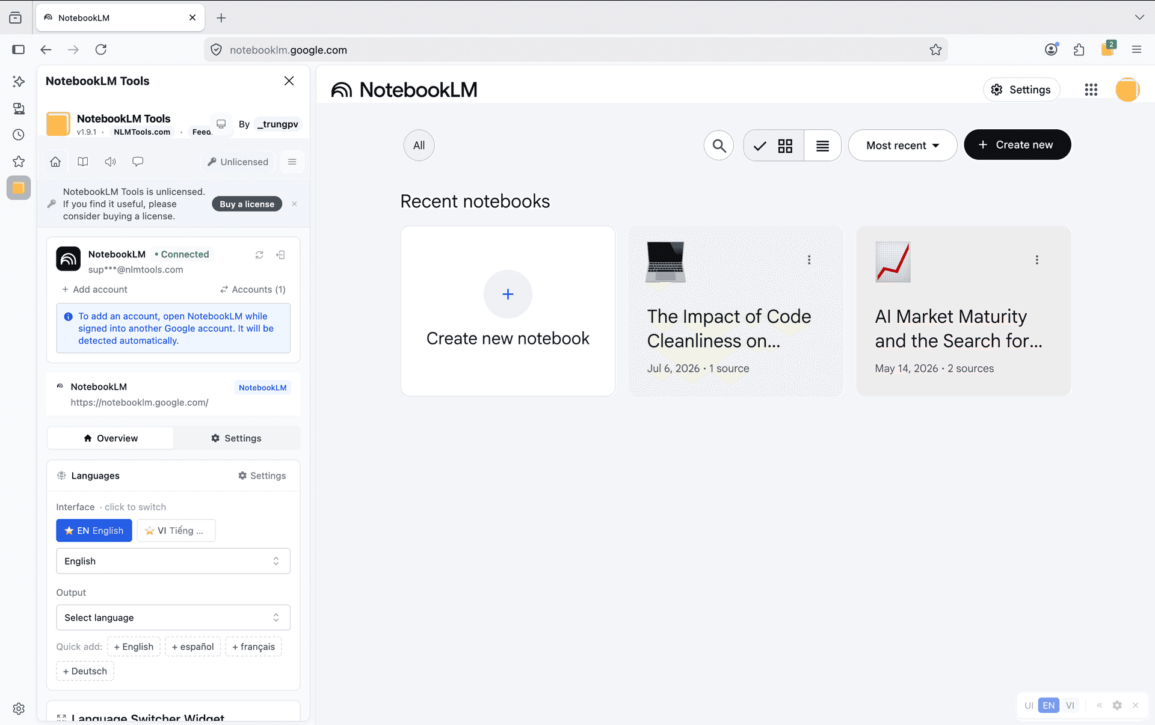Open the speaker audio icon tab

(x=110, y=162)
